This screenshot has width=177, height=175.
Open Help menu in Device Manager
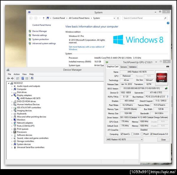tap(32, 74)
